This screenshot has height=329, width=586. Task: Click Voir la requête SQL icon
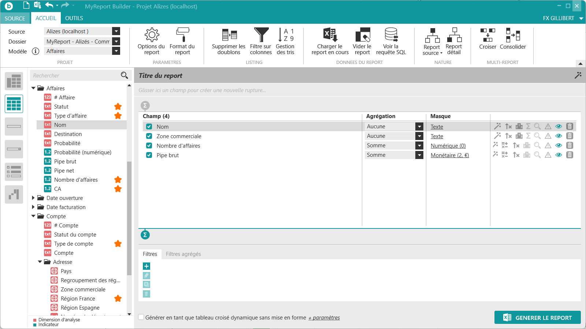[x=391, y=35]
